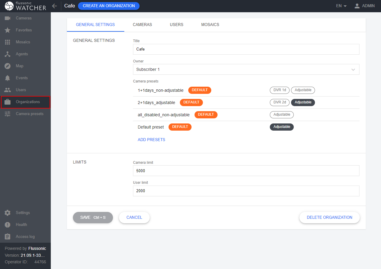Toggle DVR 2d on 2+1days_adjustable preset
This screenshot has height=269, width=381.
coord(279,102)
